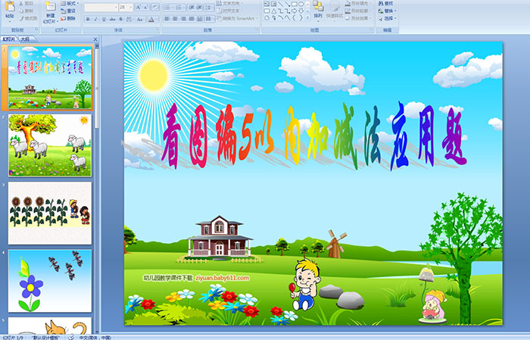The width and height of the screenshot is (530, 340).
Task: Select the Right Arrow block shape
Action: (294, 11)
